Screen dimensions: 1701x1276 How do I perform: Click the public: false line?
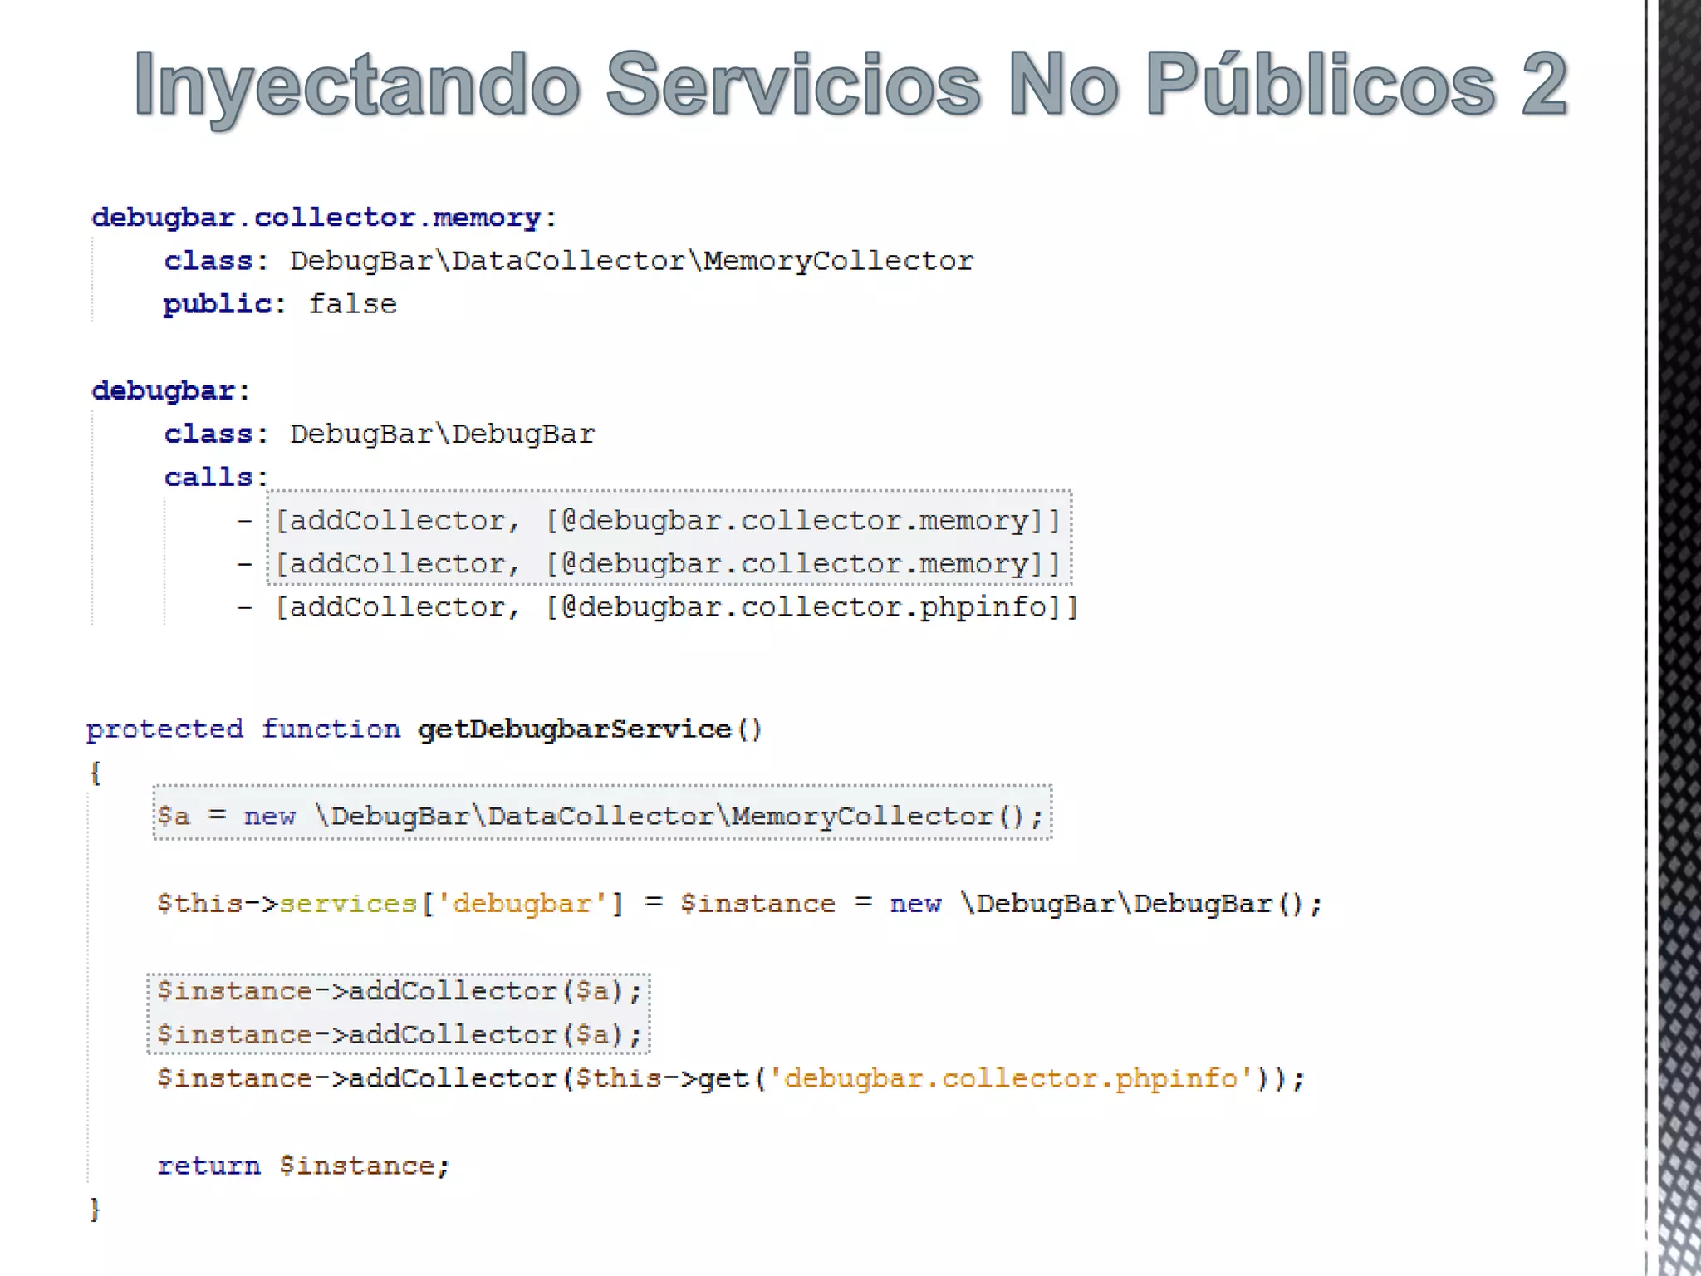pos(280,304)
